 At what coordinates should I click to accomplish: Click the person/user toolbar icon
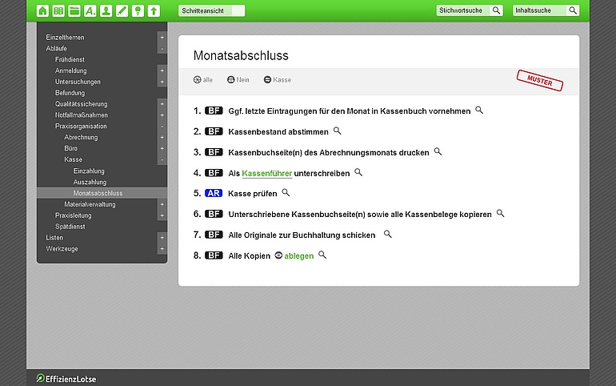tap(106, 10)
